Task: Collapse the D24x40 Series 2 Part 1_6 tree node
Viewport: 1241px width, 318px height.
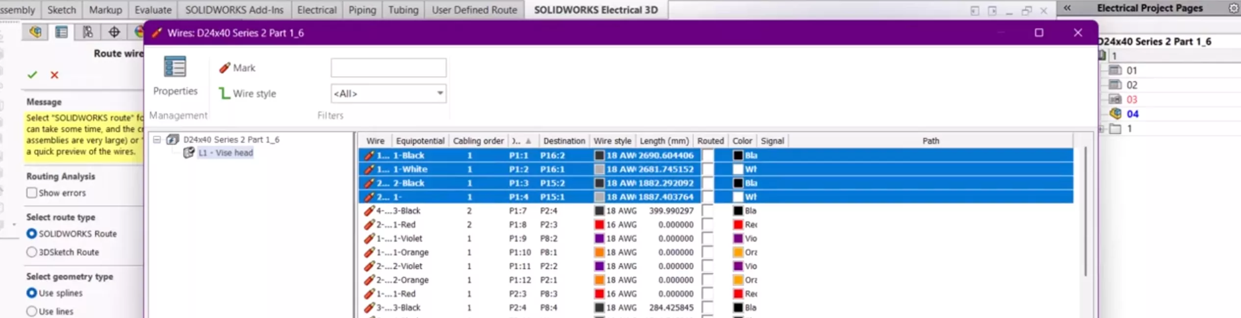Action: pos(157,140)
